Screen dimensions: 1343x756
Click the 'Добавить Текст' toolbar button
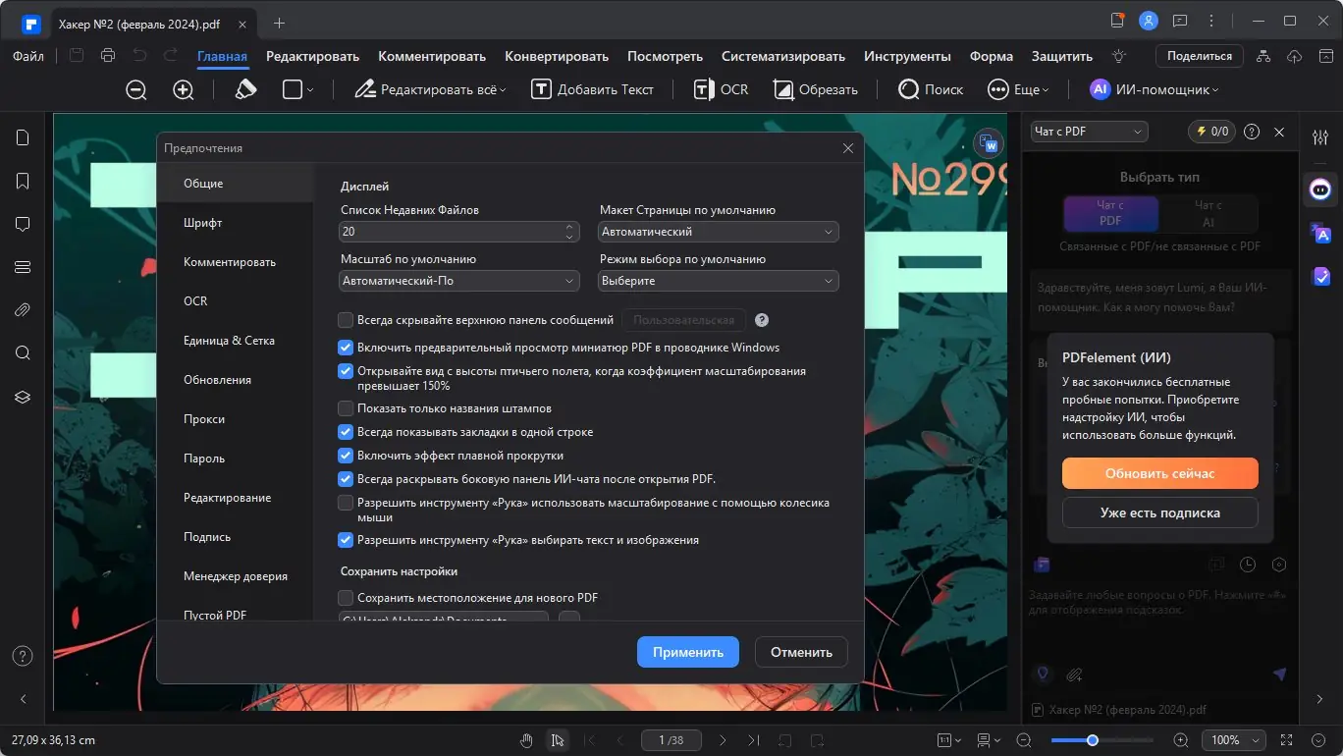pos(593,89)
